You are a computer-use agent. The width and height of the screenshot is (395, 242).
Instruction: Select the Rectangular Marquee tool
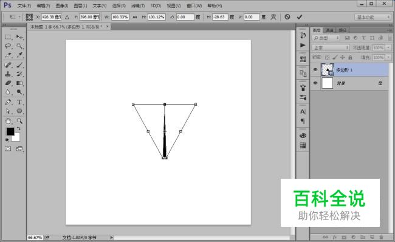point(8,37)
